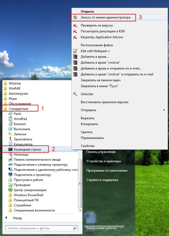The image size is (169, 236).
Task: Click the Windows PowerShell folder icon
Action: point(10,195)
